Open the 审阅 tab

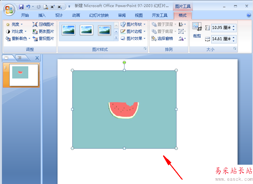click(122, 15)
